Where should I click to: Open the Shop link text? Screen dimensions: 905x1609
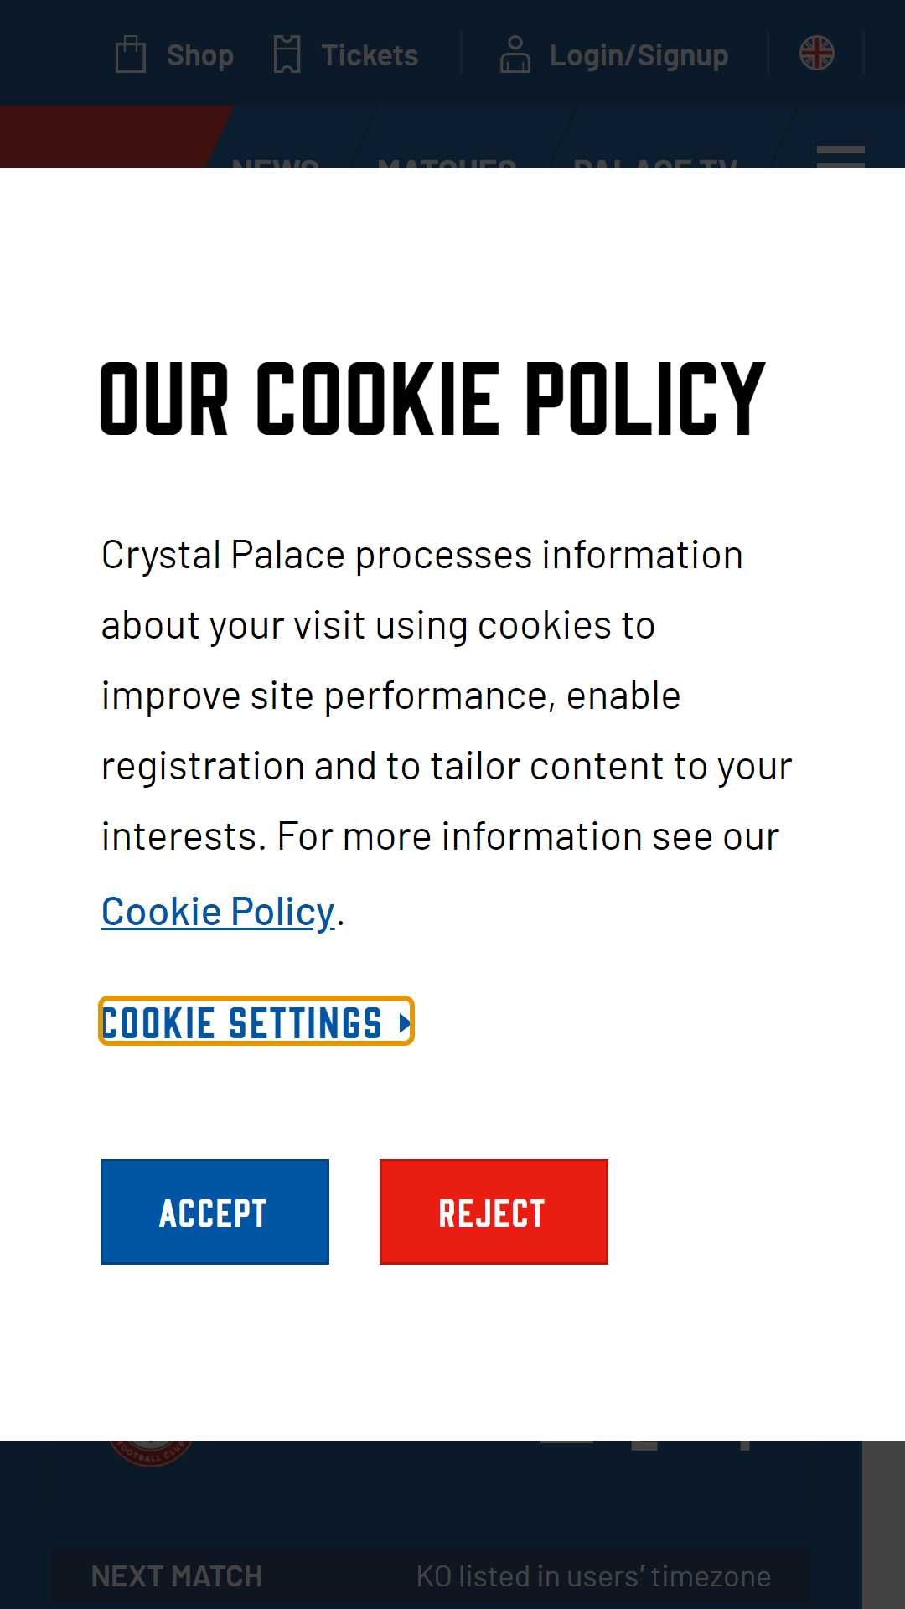(200, 55)
